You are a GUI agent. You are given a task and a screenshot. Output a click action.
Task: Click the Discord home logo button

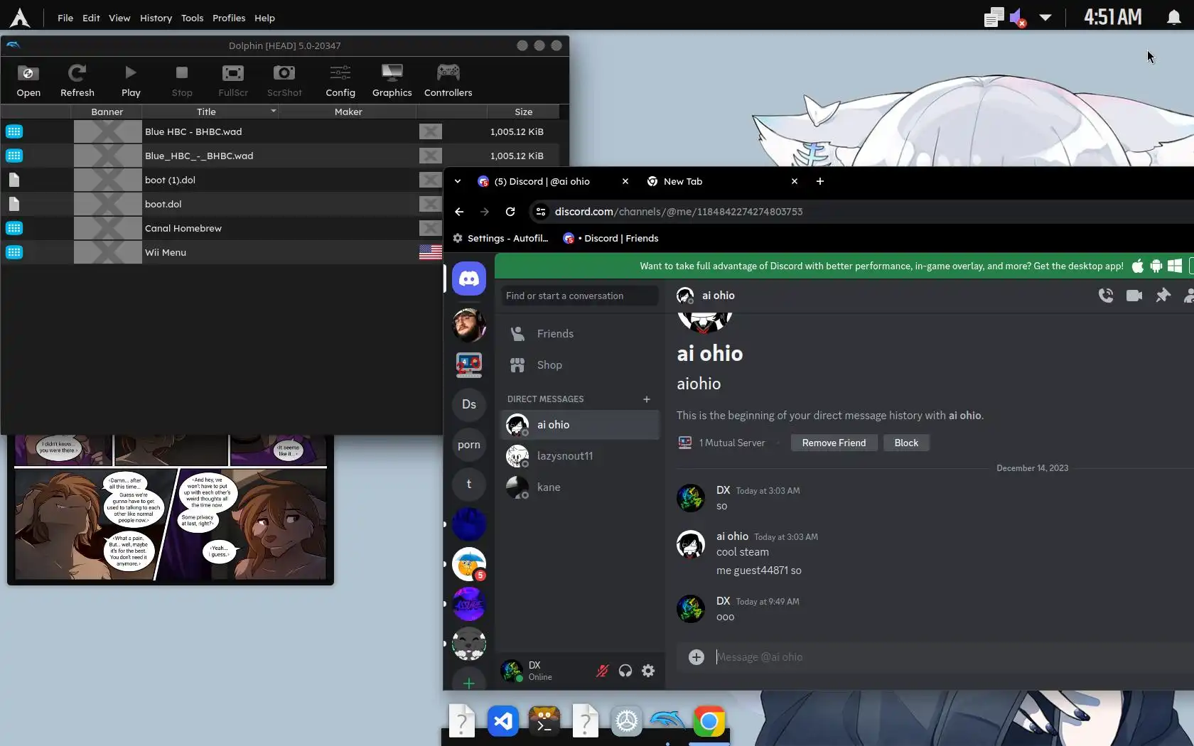click(x=469, y=279)
